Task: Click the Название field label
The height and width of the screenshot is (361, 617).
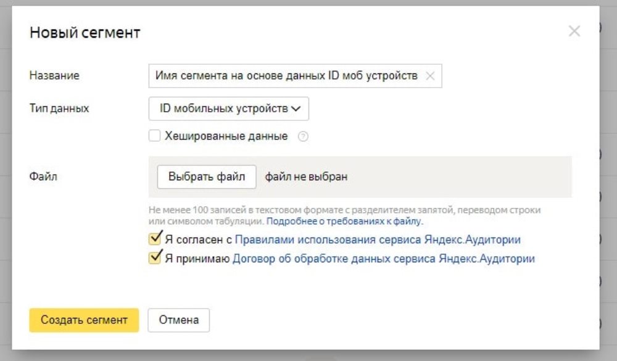Action: coord(54,76)
